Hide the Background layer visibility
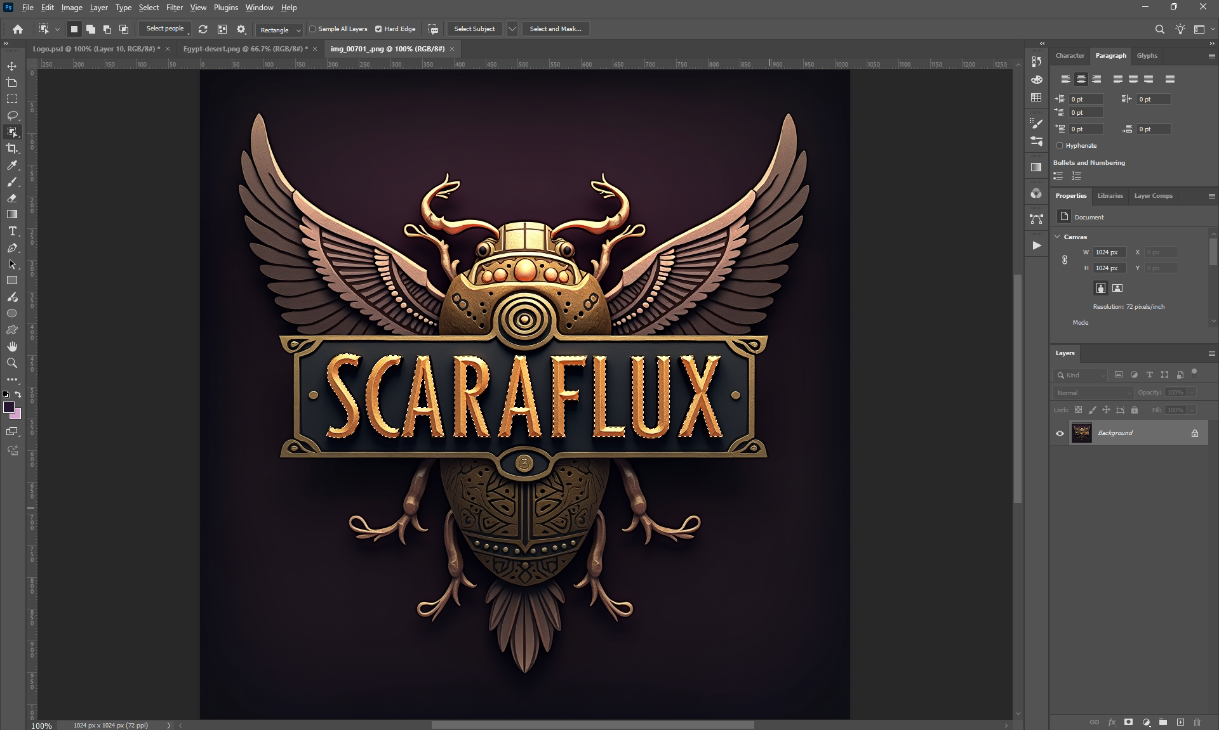Screen dimensions: 1219x730 pyautogui.click(x=1060, y=433)
